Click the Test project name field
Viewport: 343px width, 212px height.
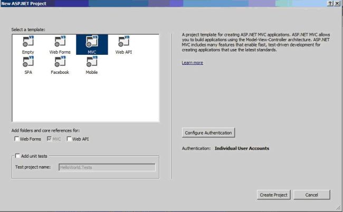click(107, 167)
